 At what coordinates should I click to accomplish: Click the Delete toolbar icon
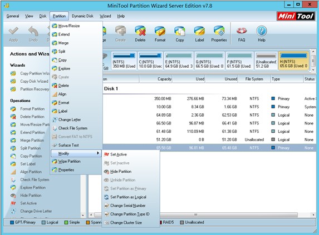pyautogui.click(x=140, y=34)
